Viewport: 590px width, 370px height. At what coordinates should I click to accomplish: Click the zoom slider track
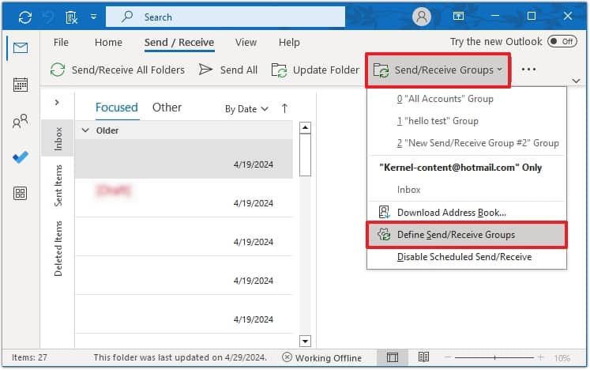pyautogui.click(x=494, y=357)
